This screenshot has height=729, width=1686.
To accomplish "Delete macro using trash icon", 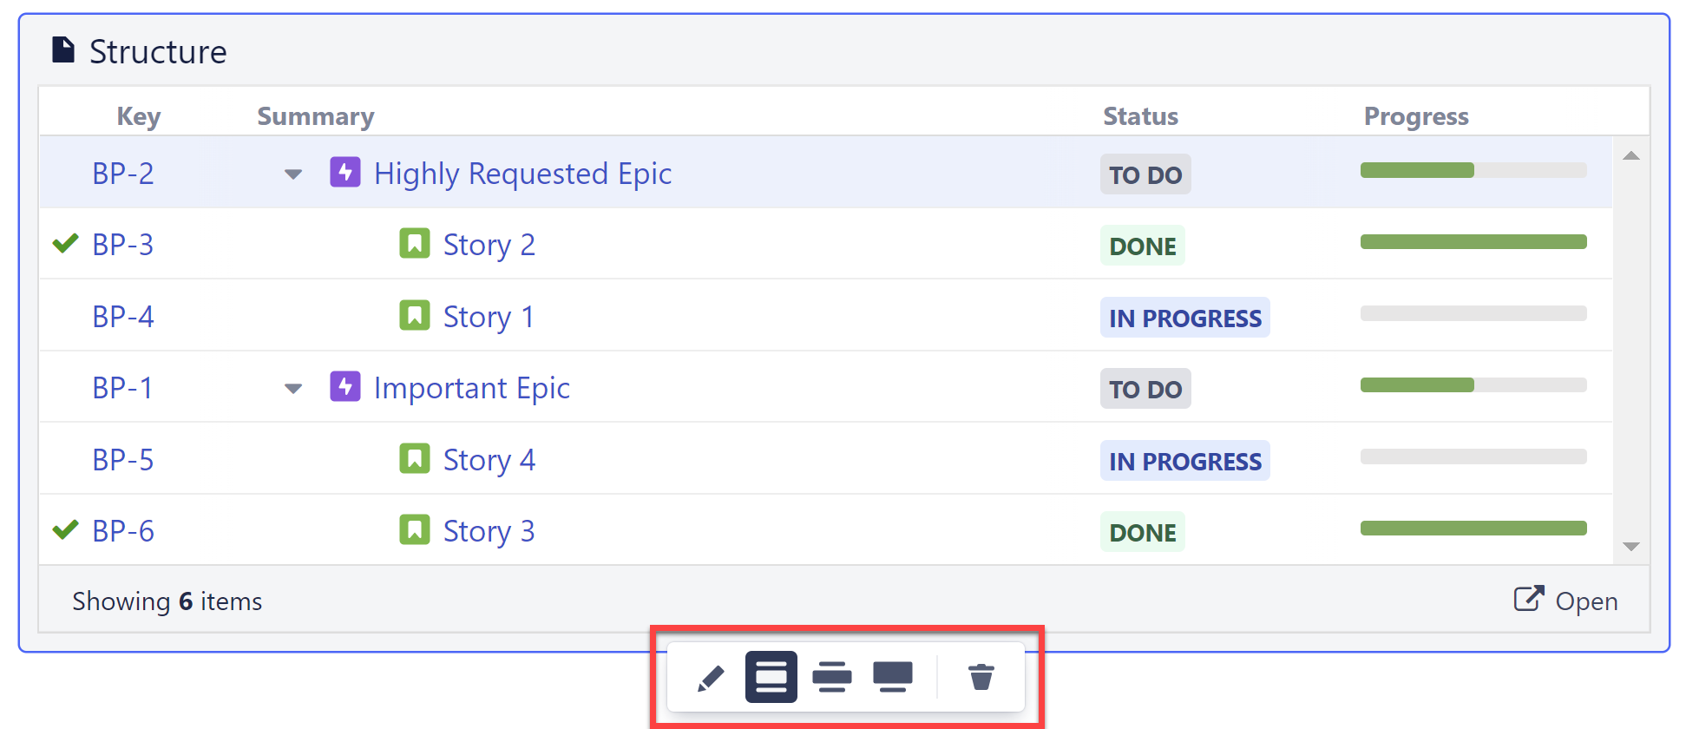I will point(981,677).
